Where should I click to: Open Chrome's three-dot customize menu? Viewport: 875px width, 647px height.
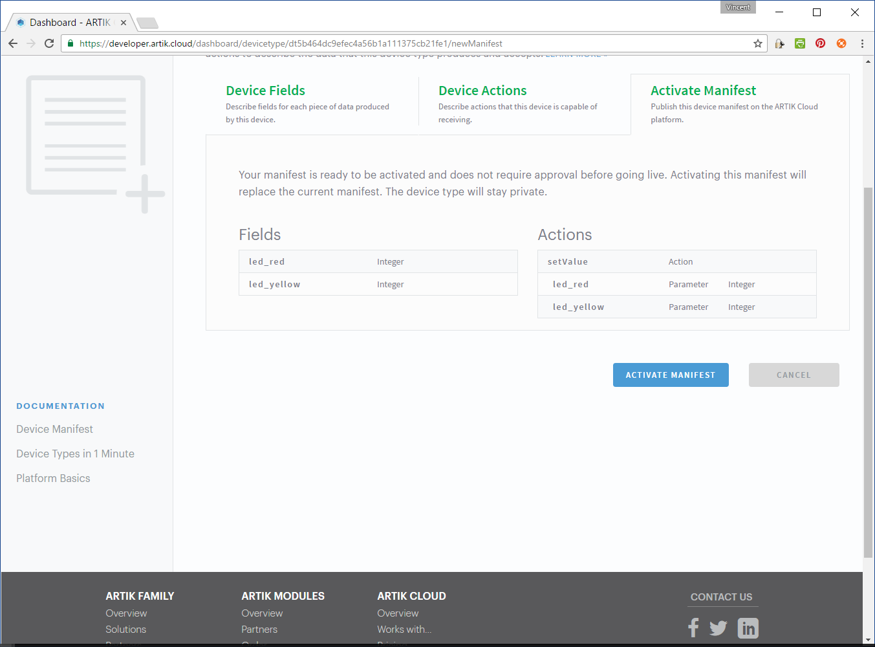coord(861,43)
